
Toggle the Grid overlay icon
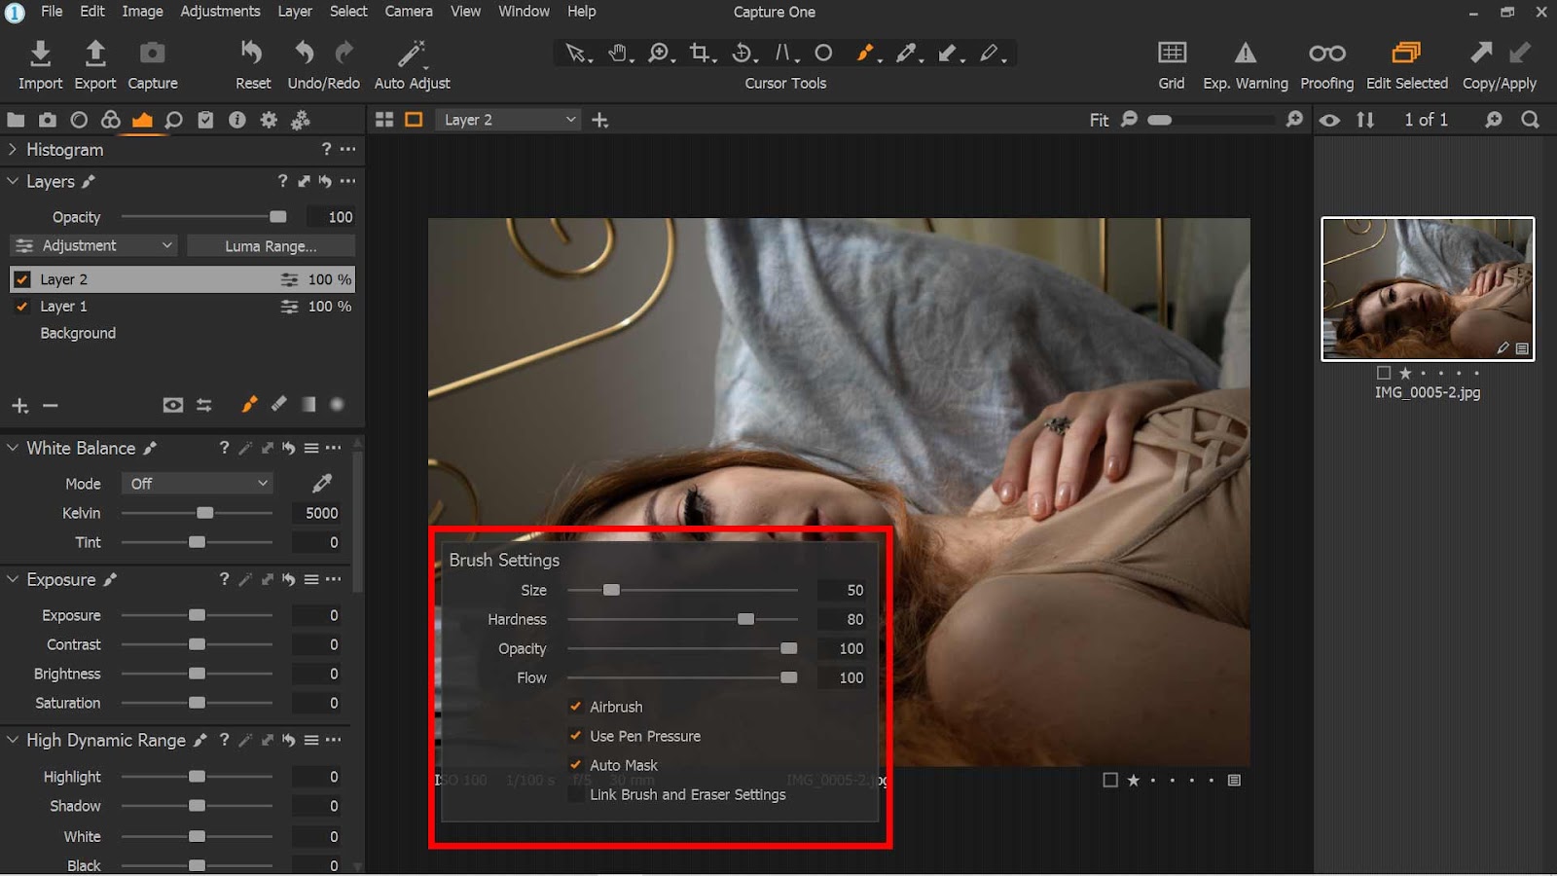coord(1172,53)
